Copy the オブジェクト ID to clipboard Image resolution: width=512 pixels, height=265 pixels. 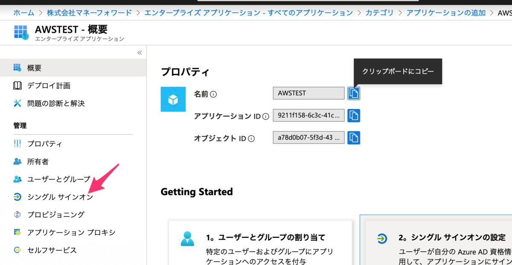tap(354, 137)
